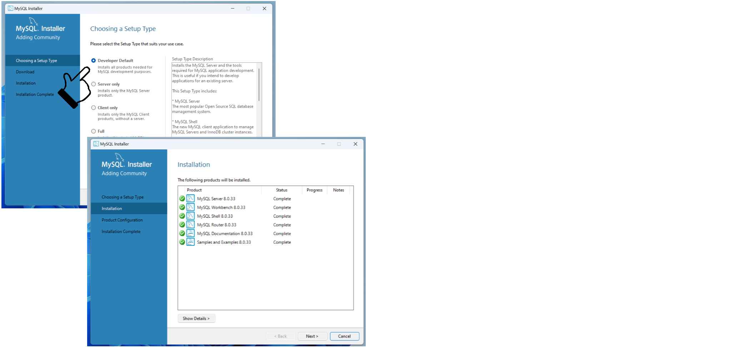
Task: Select the MySQL Router 8.0.33 row text
Action: click(217, 225)
